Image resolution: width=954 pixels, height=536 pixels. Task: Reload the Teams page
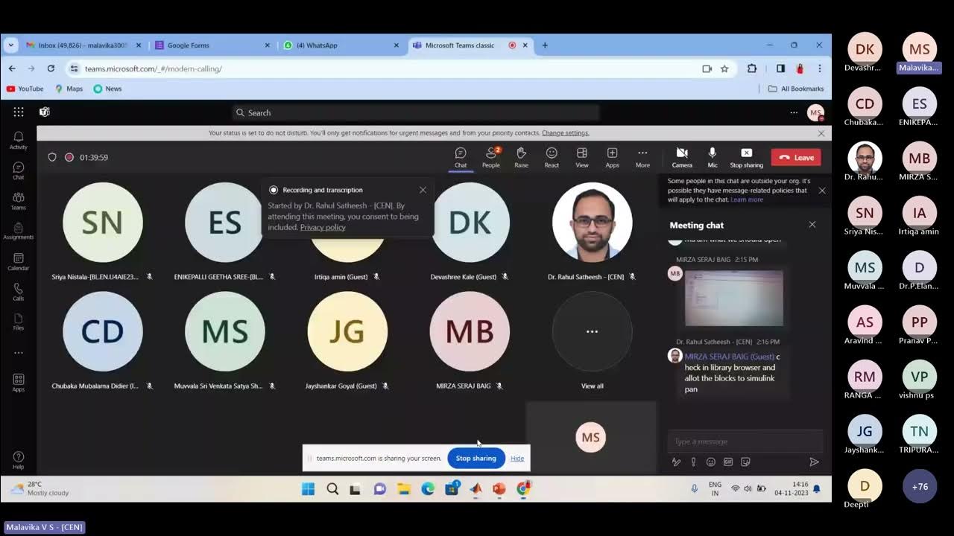tap(51, 68)
